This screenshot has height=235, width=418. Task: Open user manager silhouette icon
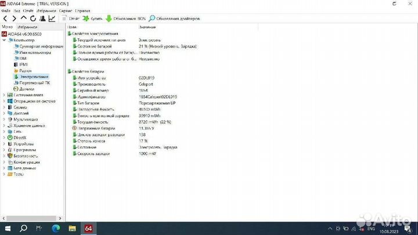click(42, 19)
